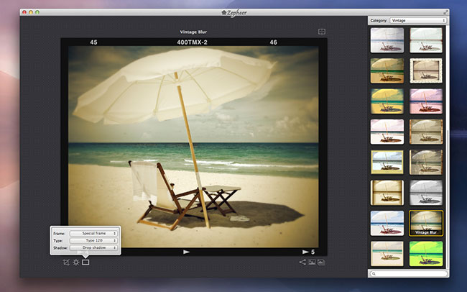Select the crop tool icon
This screenshot has width=467, height=292.
click(65, 262)
